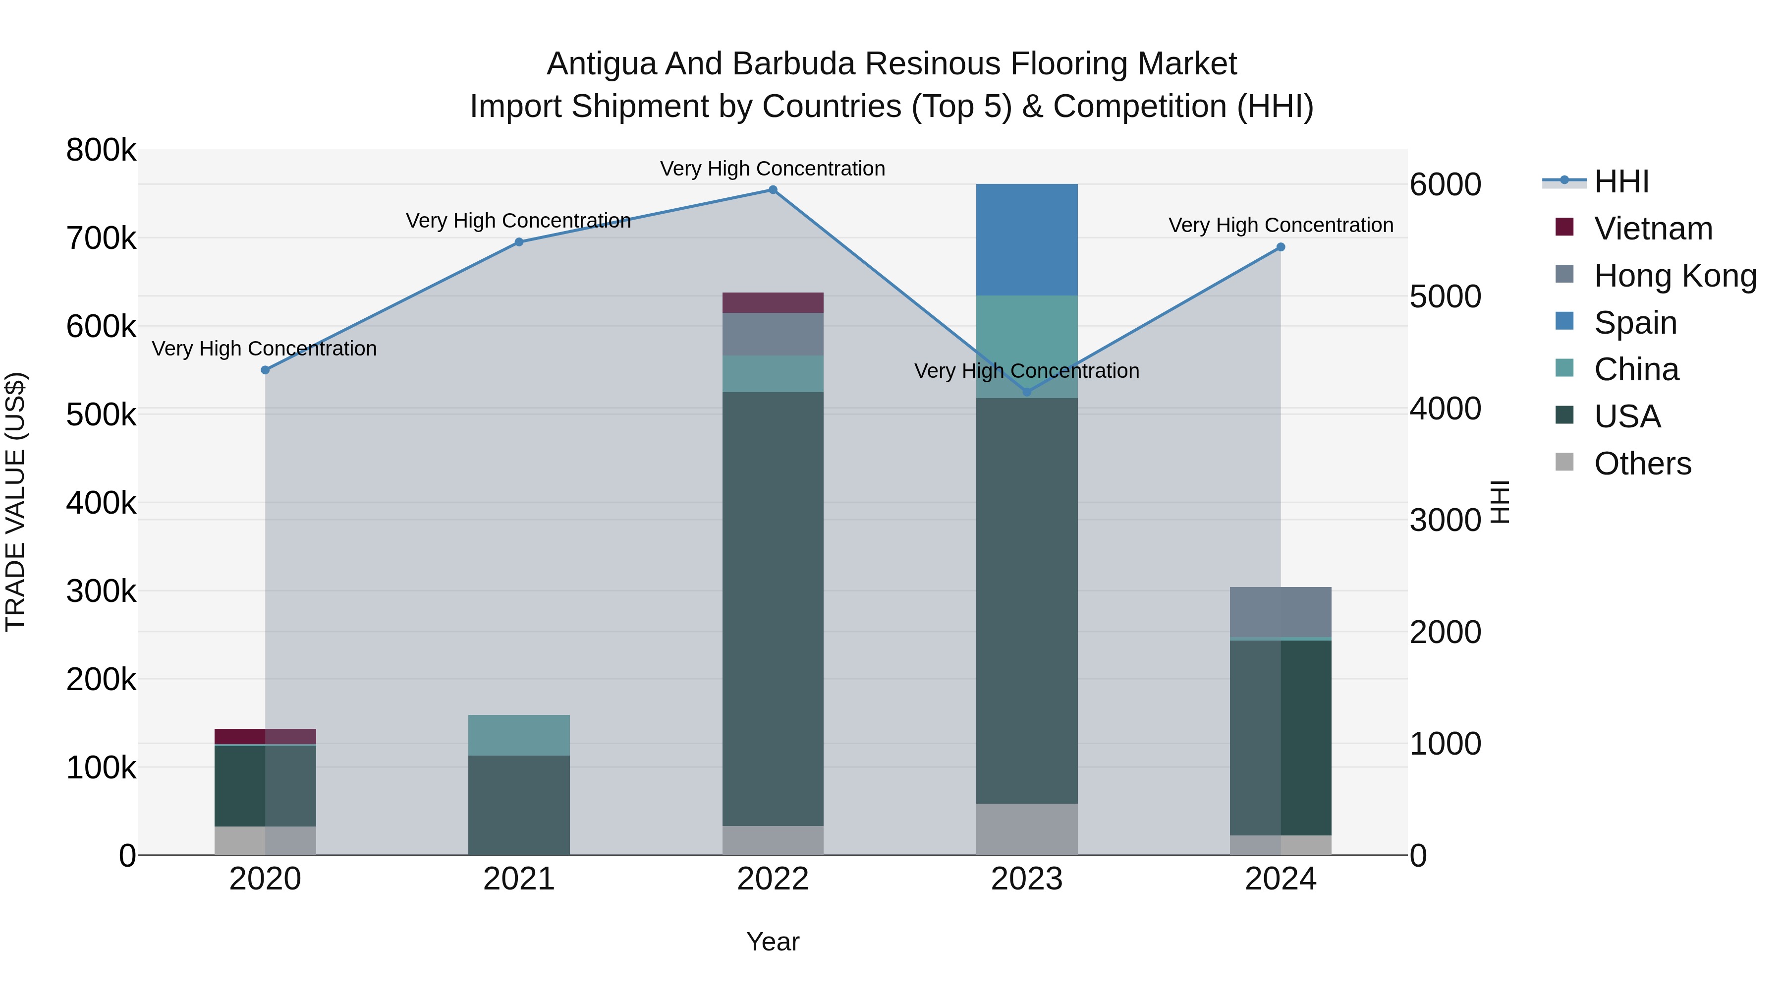Click the 2024 x-axis label

click(1281, 879)
